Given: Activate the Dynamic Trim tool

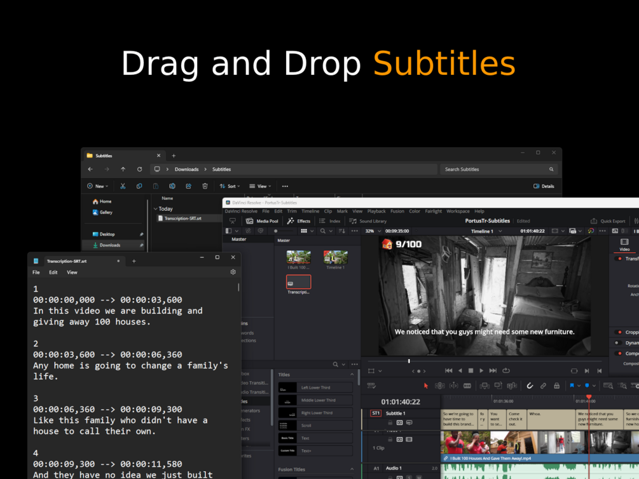Looking at the screenshot, I should coord(453,386).
